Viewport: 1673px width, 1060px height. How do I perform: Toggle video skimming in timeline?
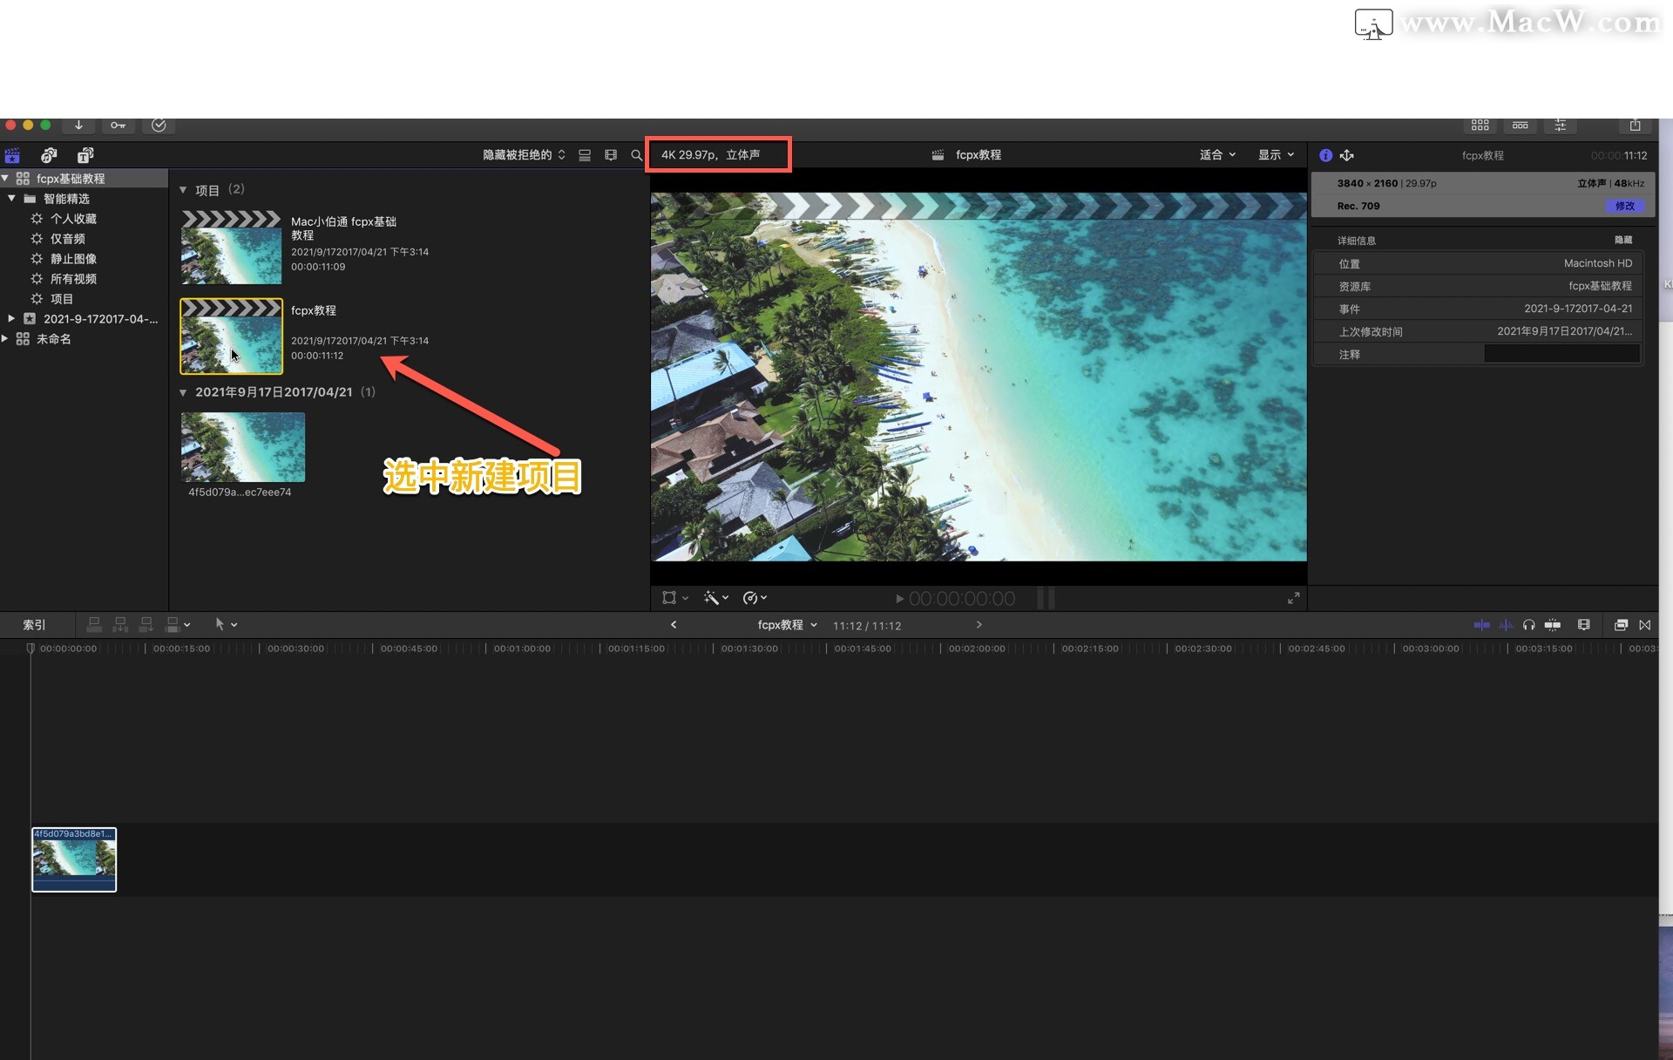tap(1481, 625)
